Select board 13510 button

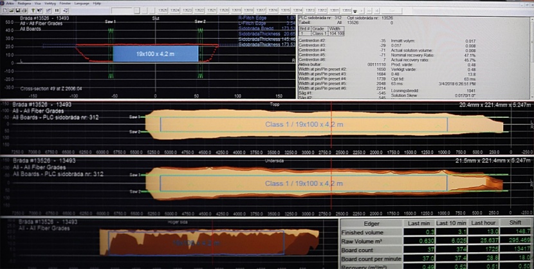click(346, 10)
